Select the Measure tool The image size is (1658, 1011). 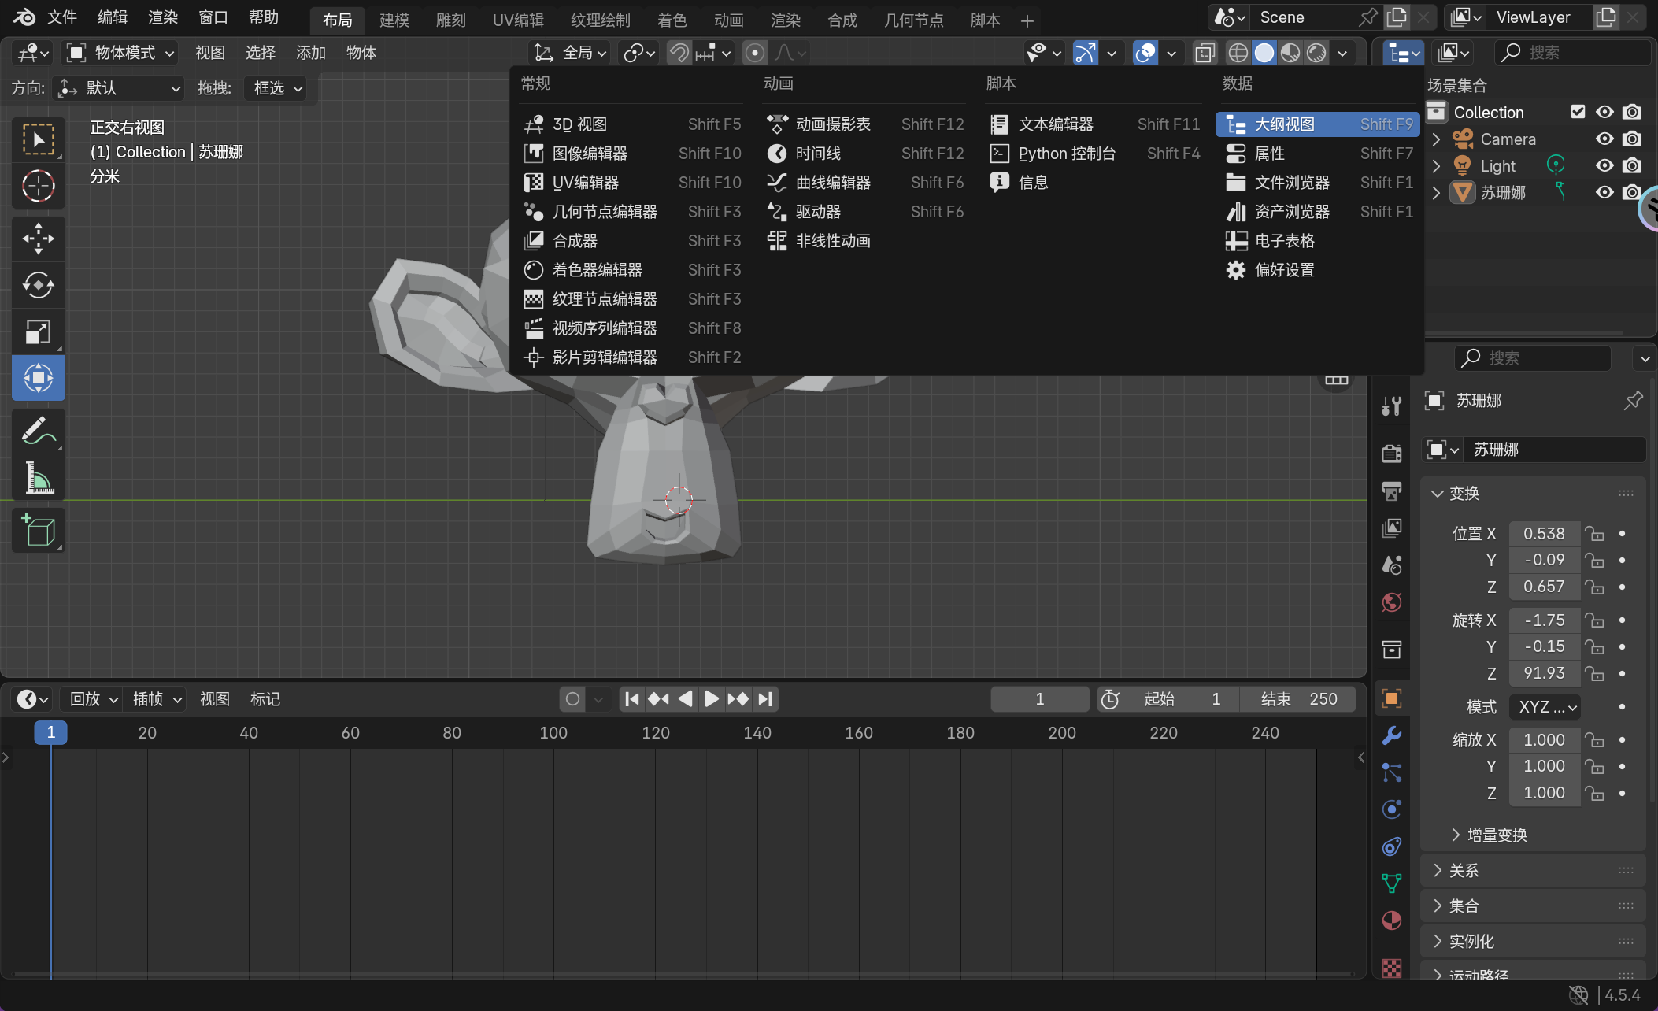(38, 478)
